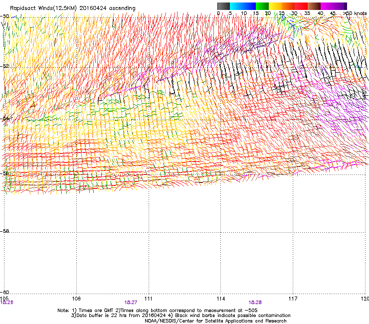
Task: Click the longitude label 108
Action: pos(76,299)
